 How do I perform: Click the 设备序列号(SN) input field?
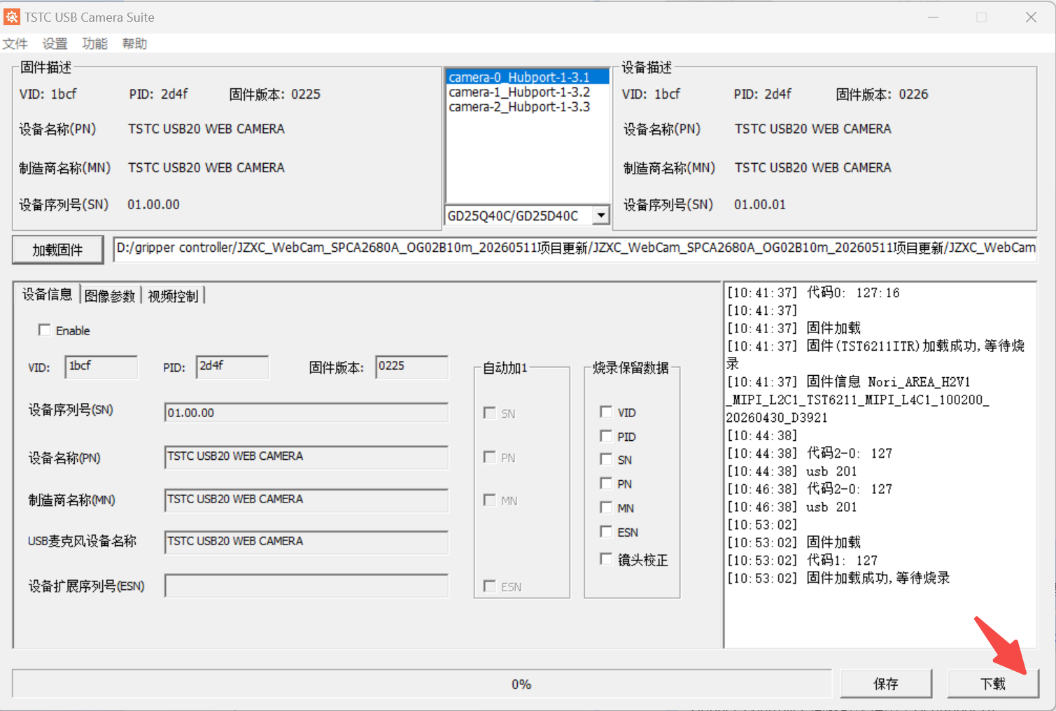click(307, 413)
